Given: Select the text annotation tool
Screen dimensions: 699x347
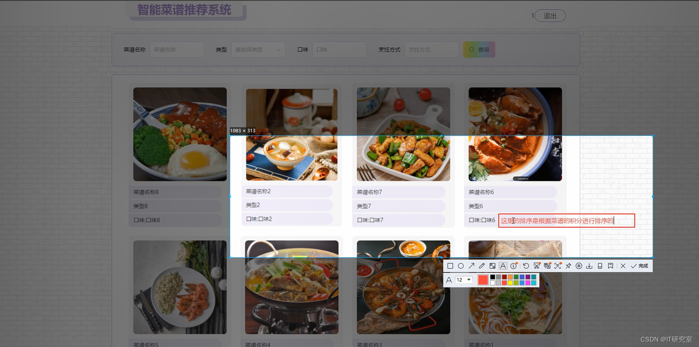Looking at the screenshot, I should pyautogui.click(x=503, y=266).
